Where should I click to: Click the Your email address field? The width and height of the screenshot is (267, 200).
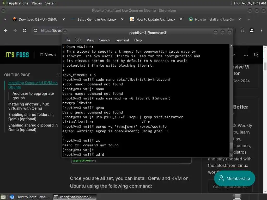(x=230, y=186)
